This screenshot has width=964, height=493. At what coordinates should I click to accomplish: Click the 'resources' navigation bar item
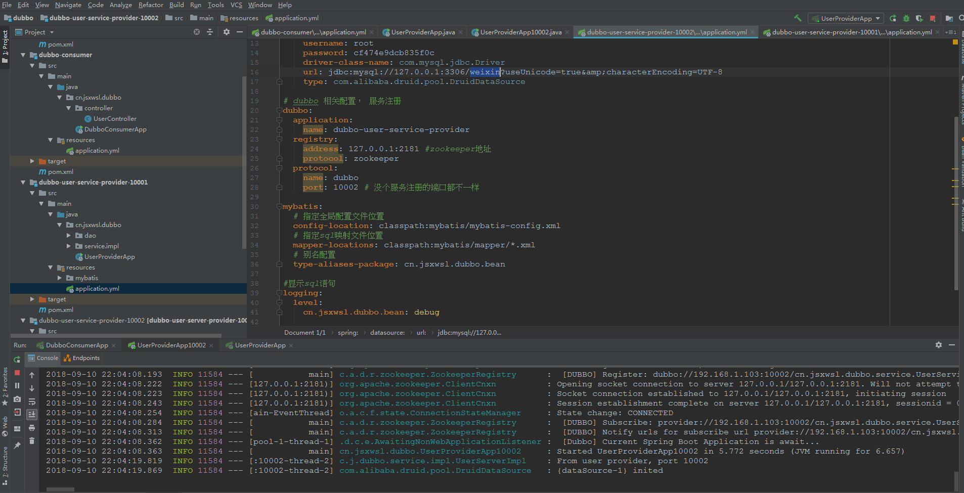pyautogui.click(x=239, y=18)
